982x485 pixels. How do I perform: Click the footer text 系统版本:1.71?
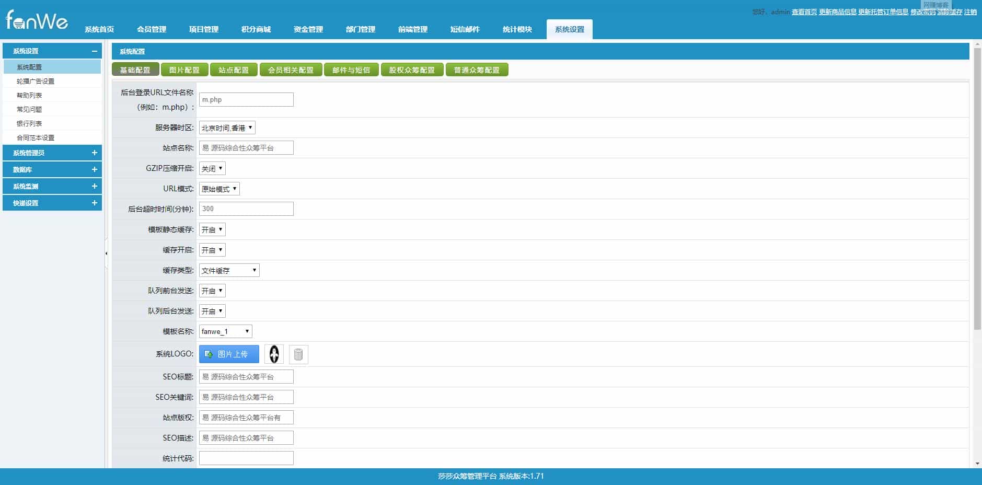click(521, 476)
